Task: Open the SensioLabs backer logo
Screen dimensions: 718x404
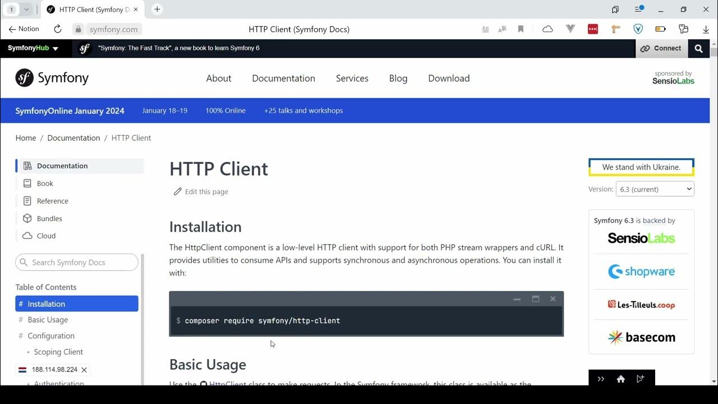Action: point(641,238)
